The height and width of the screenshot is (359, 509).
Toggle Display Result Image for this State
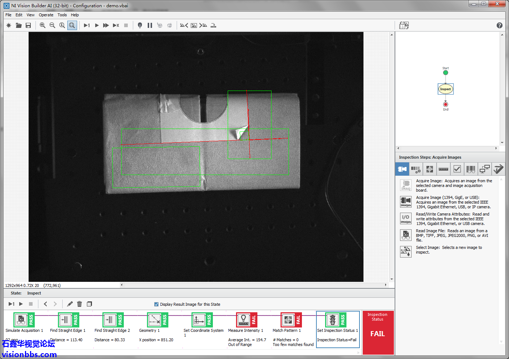[x=156, y=304]
